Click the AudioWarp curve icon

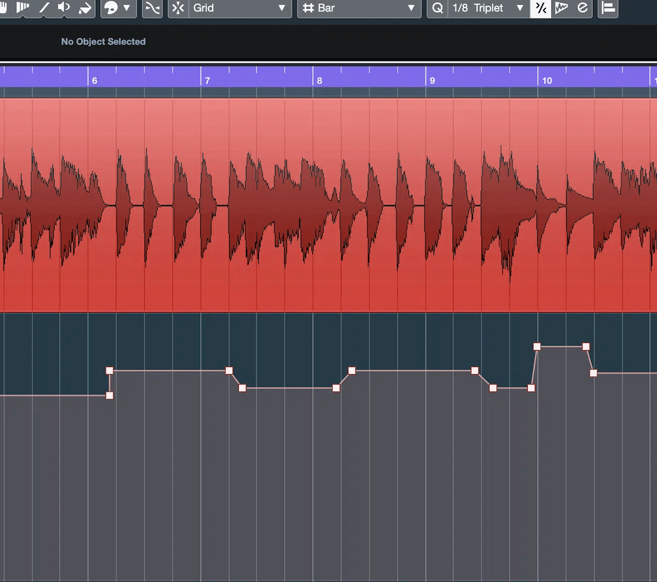tap(153, 8)
